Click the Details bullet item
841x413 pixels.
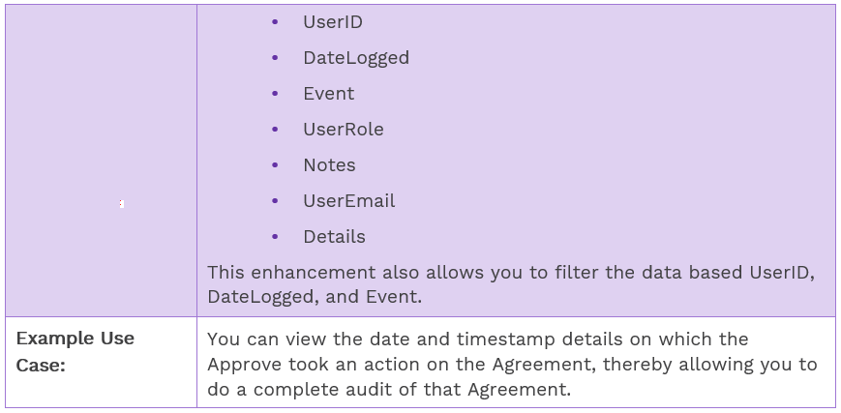click(x=334, y=237)
